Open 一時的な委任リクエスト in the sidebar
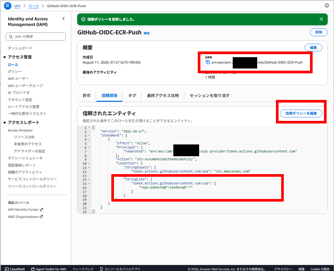The width and height of the screenshot is (334, 271). coord(27,113)
